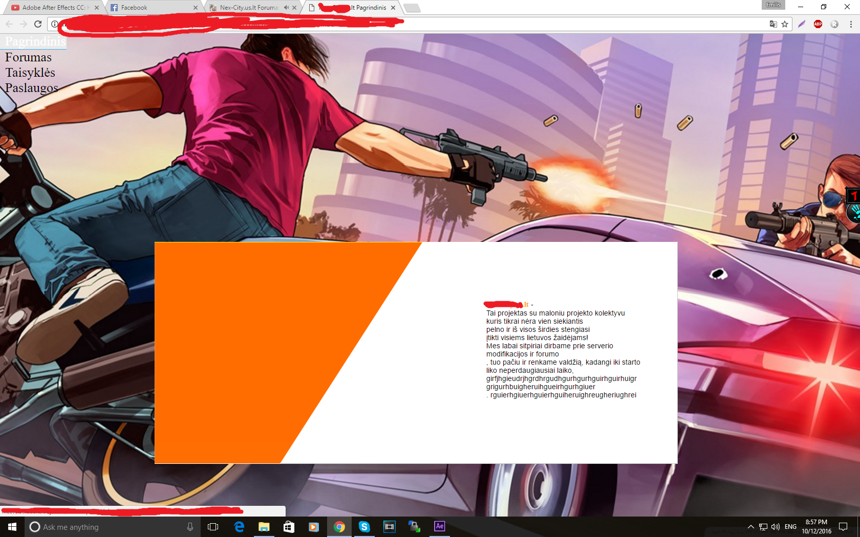Go back to previous page
This screenshot has width=860, height=537.
[x=9, y=24]
